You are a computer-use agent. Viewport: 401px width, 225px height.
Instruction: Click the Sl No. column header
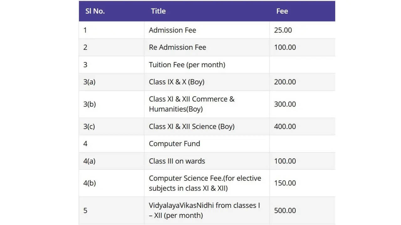point(95,11)
